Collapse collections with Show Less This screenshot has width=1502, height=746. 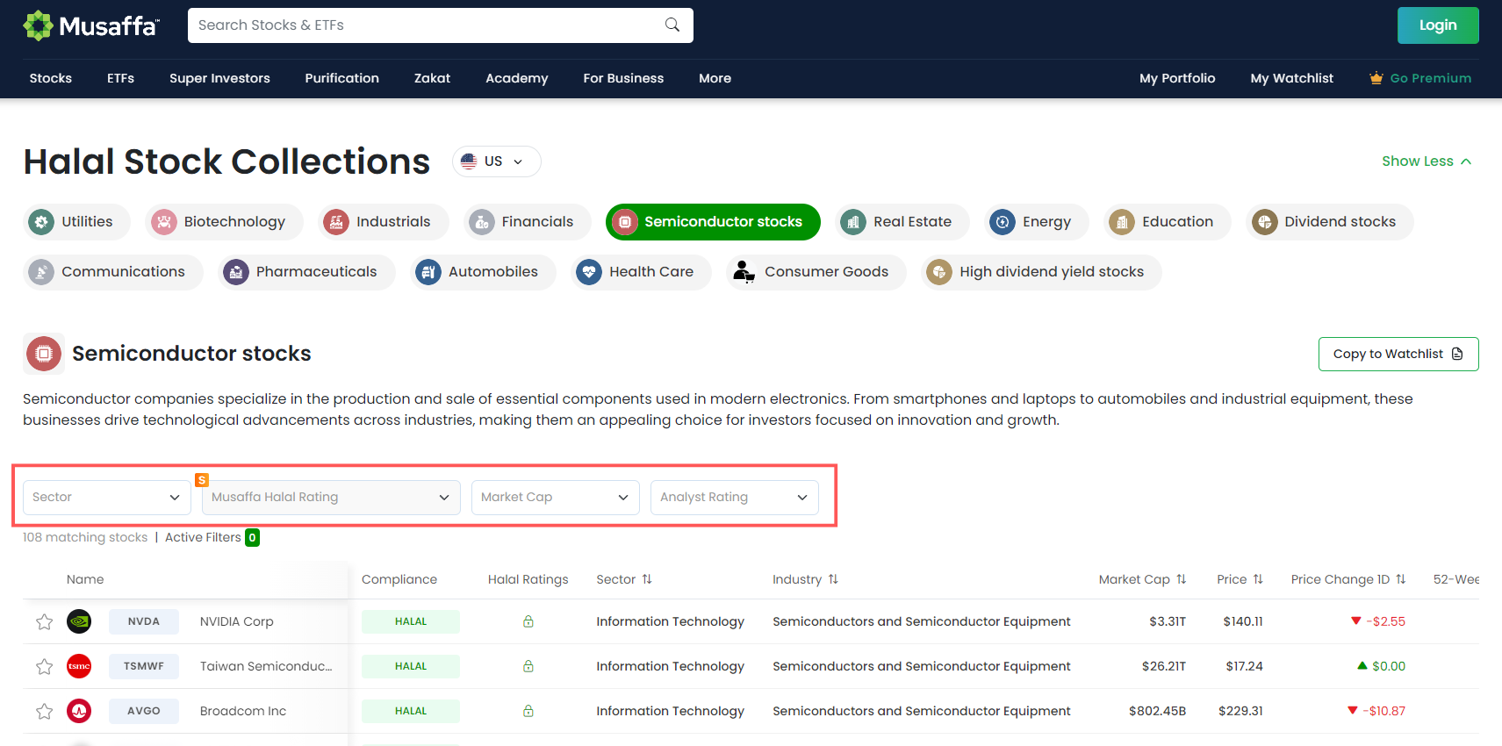1426,161
